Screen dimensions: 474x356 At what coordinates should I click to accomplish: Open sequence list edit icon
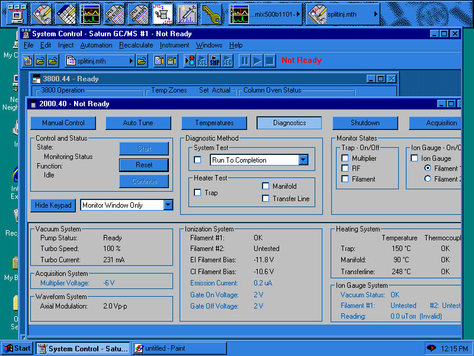pos(172,61)
